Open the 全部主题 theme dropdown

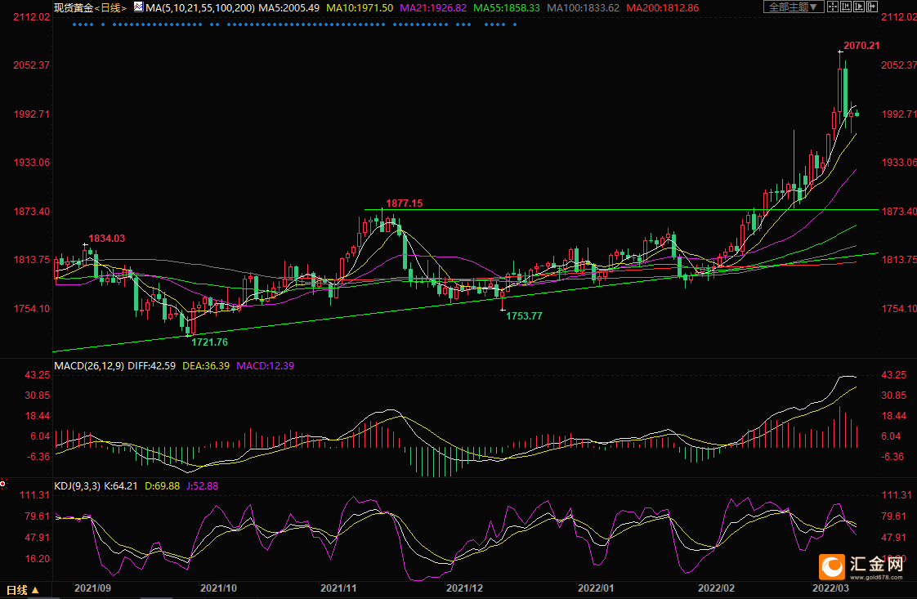point(793,7)
